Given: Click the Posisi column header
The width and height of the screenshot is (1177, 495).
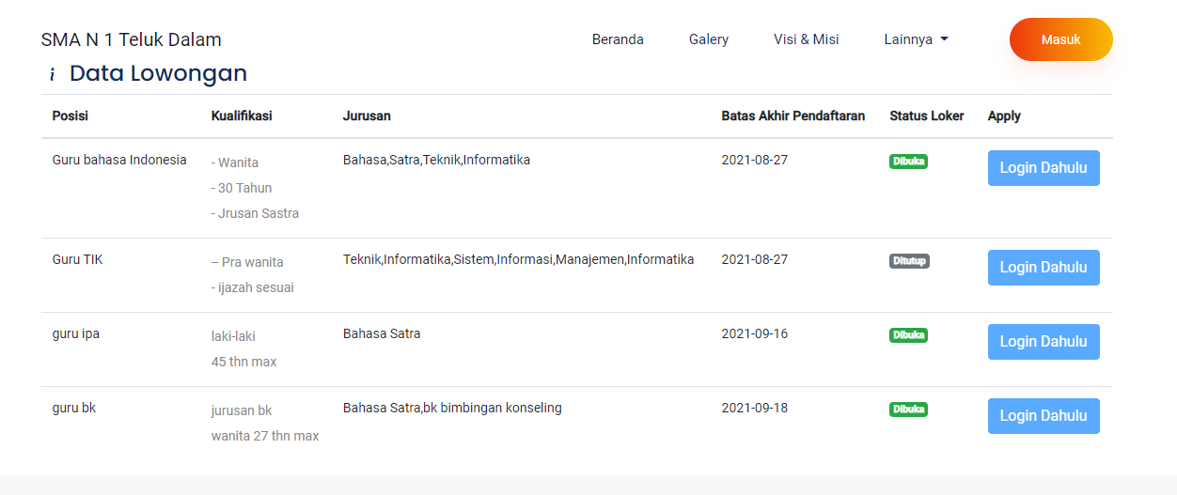Looking at the screenshot, I should pyautogui.click(x=71, y=116).
